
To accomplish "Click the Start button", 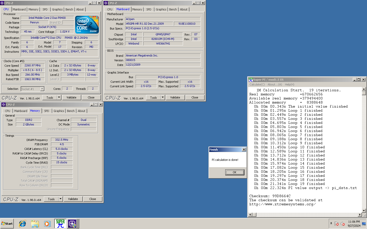I will click(x=7, y=224).
